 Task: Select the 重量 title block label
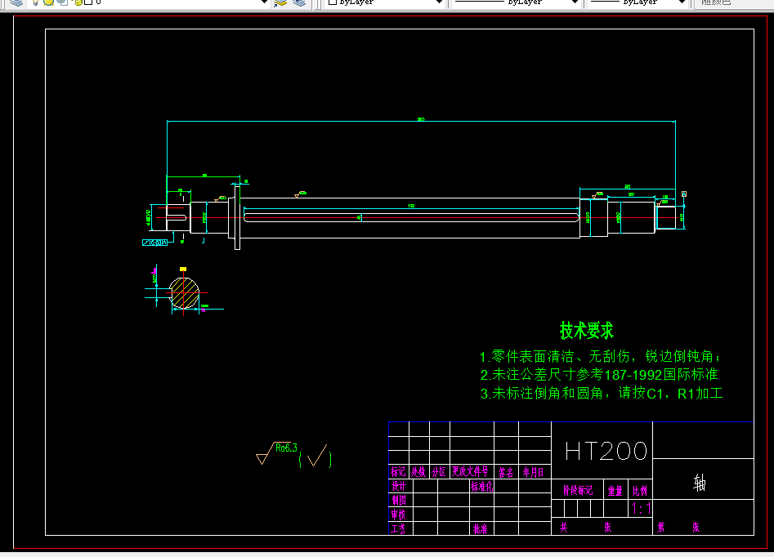pyautogui.click(x=615, y=490)
